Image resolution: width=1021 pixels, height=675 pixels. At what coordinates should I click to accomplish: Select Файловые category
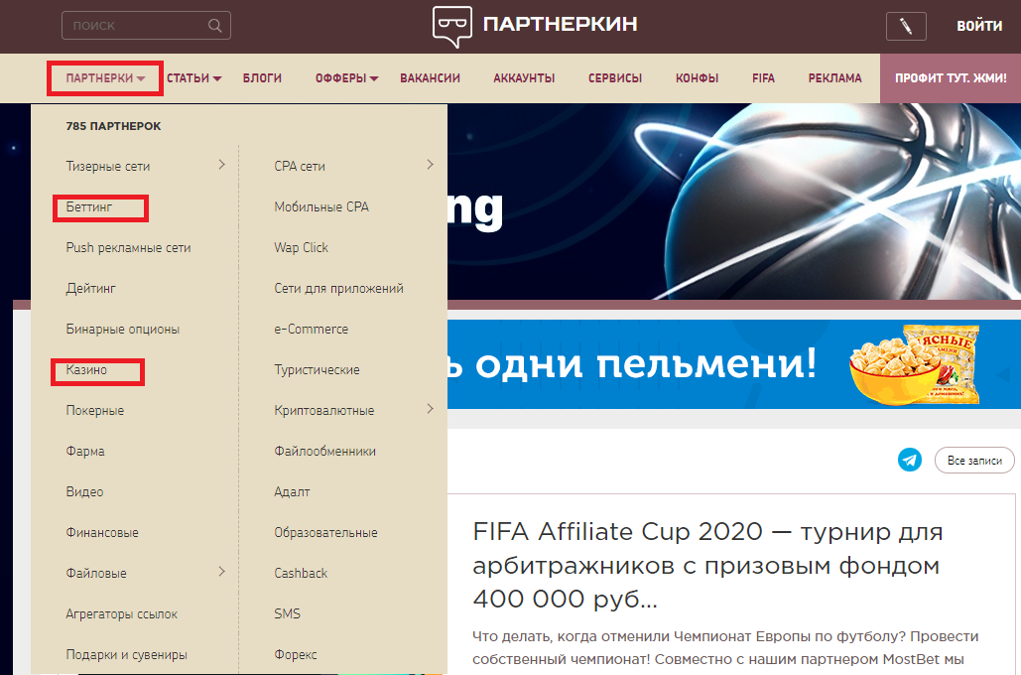(x=96, y=574)
